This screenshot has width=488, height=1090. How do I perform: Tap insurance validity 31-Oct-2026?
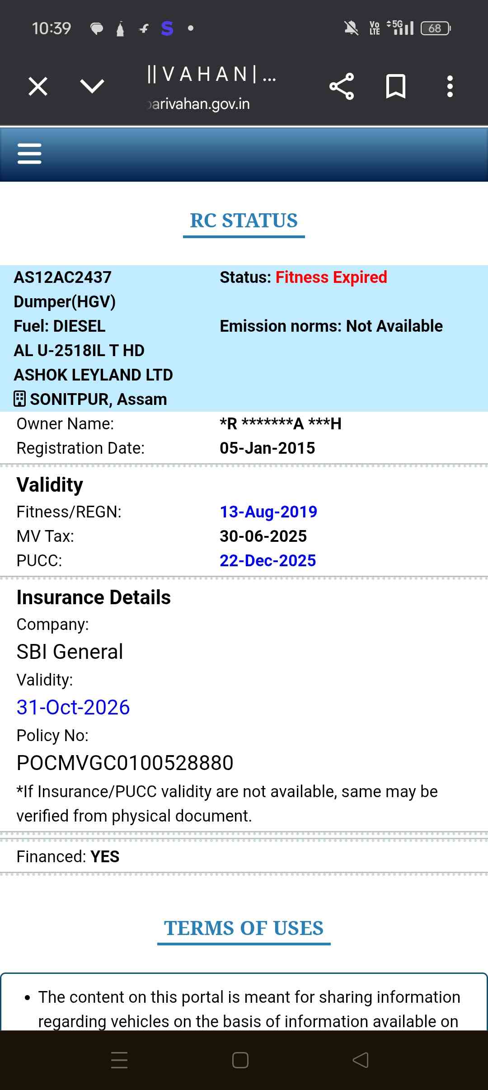[x=73, y=707]
